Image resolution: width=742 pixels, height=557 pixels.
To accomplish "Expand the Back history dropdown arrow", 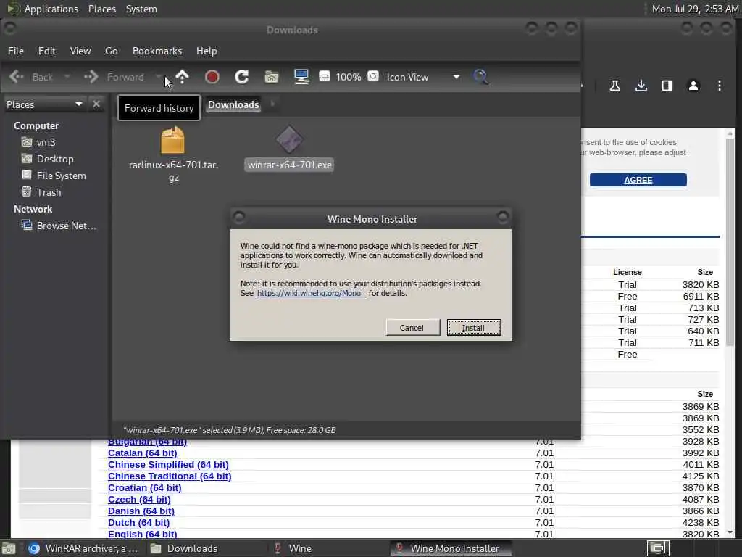I will tap(67, 77).
